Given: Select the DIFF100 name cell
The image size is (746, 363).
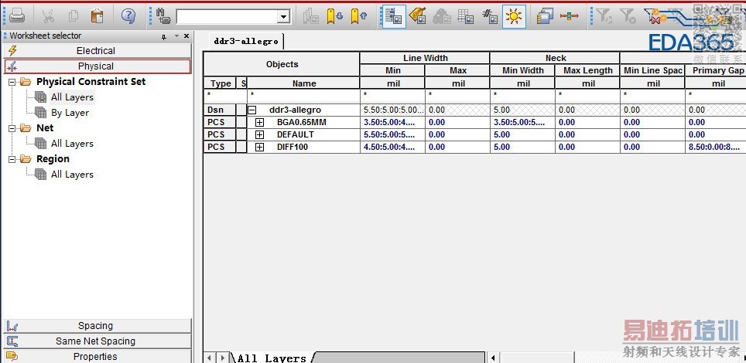Looking at the screenshot, I should (303, 147).
